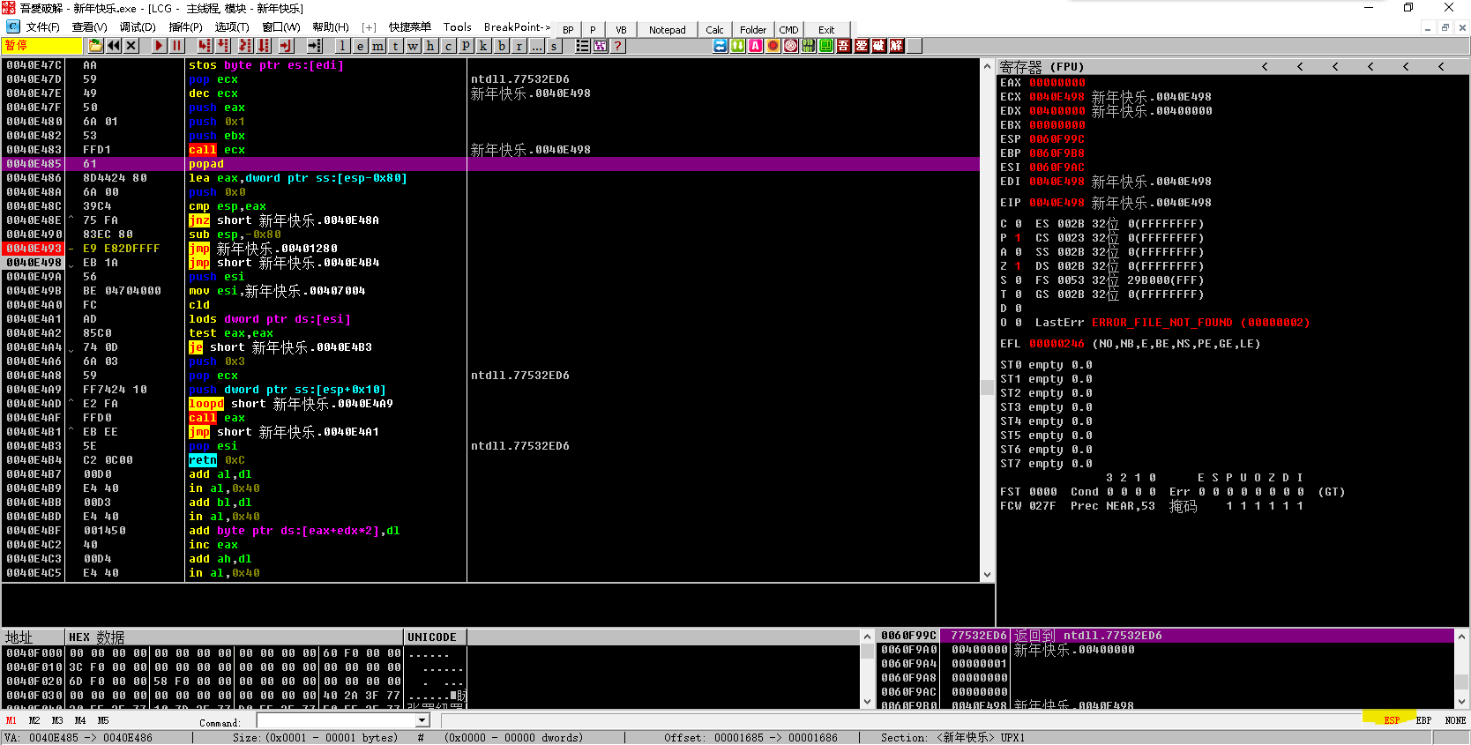Launch Notepad from the toolbar button
Screen dimensions: 1471x745
tap(668, 29)
